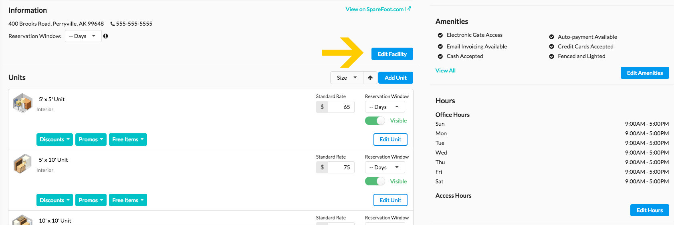This screenshot has width=674, height=225.
Task: Click the info icon beside Reservation Window
Action: (x=106, y=36)
